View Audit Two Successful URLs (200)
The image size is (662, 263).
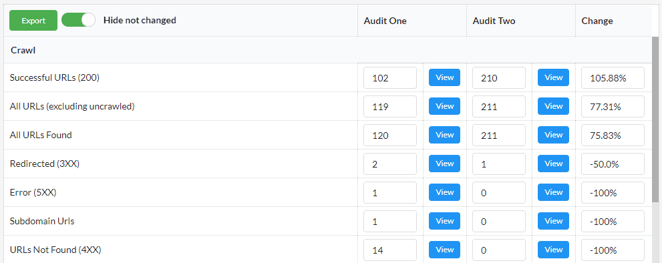click(x=554, y=77)
